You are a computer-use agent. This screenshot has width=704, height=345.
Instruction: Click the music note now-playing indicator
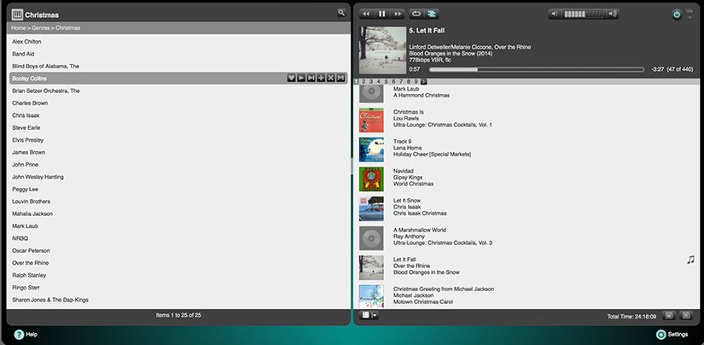(x=690, y=260)
